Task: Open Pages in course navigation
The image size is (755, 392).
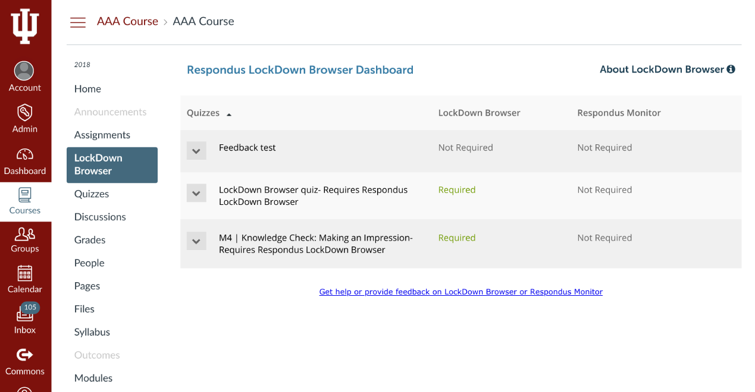Action: 87,286
